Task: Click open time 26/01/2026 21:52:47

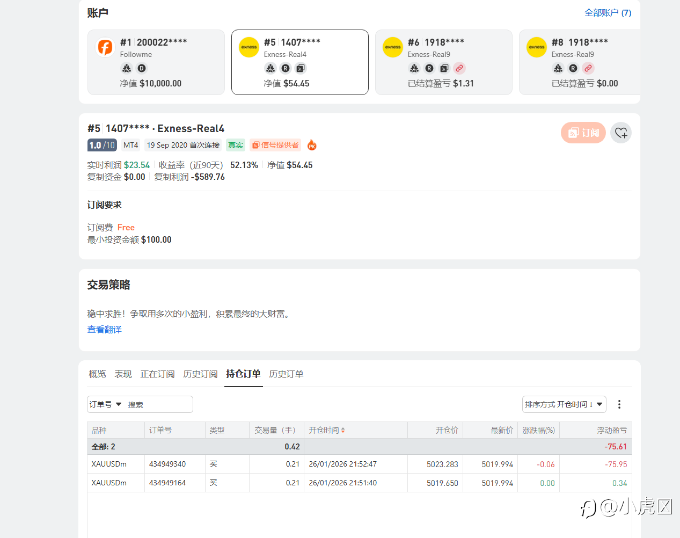Action: pos(343,464)
